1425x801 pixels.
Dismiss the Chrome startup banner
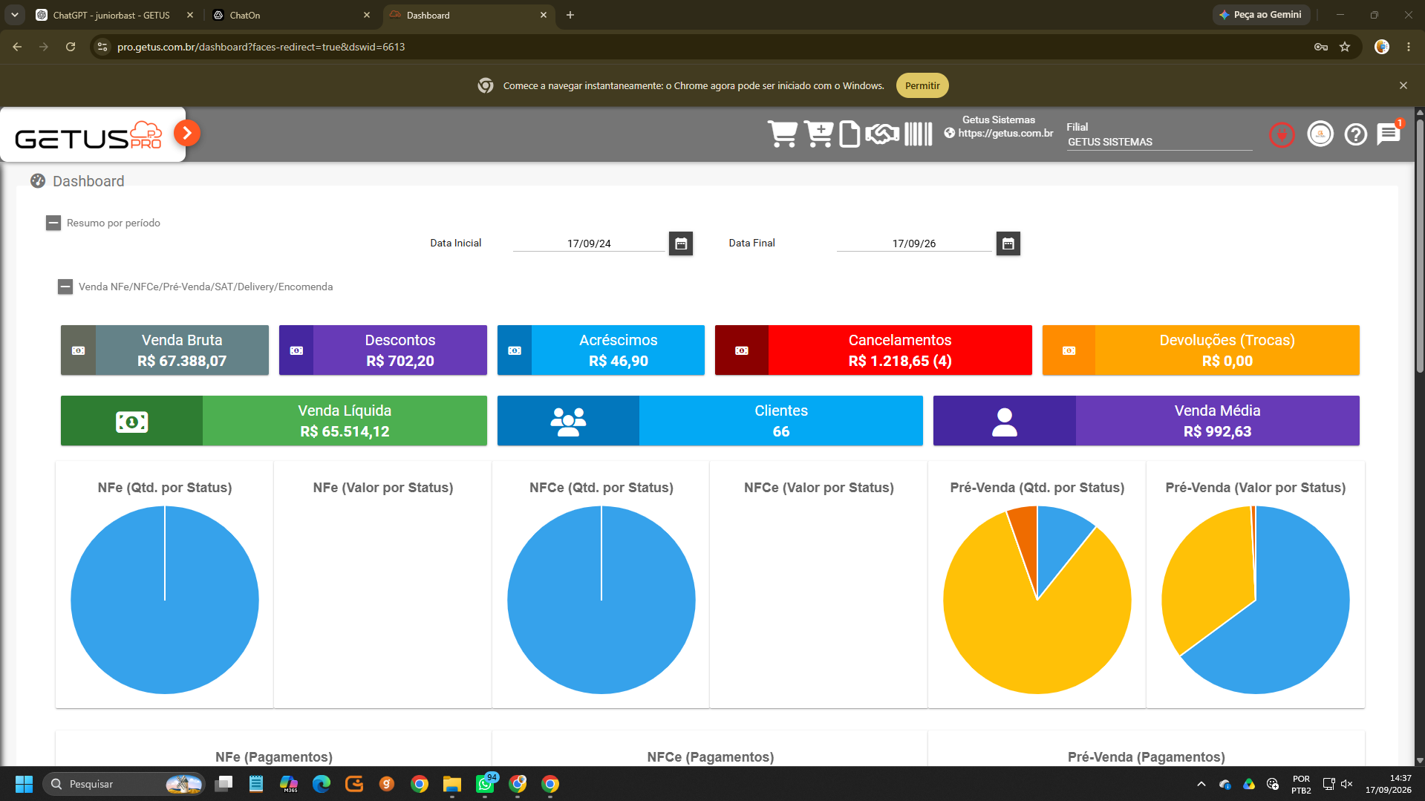1403,85
